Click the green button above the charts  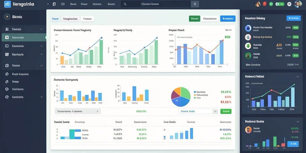[x=194, y=19]
